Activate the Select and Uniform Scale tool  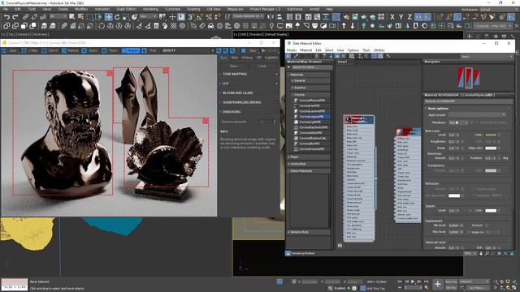[126, 16]
